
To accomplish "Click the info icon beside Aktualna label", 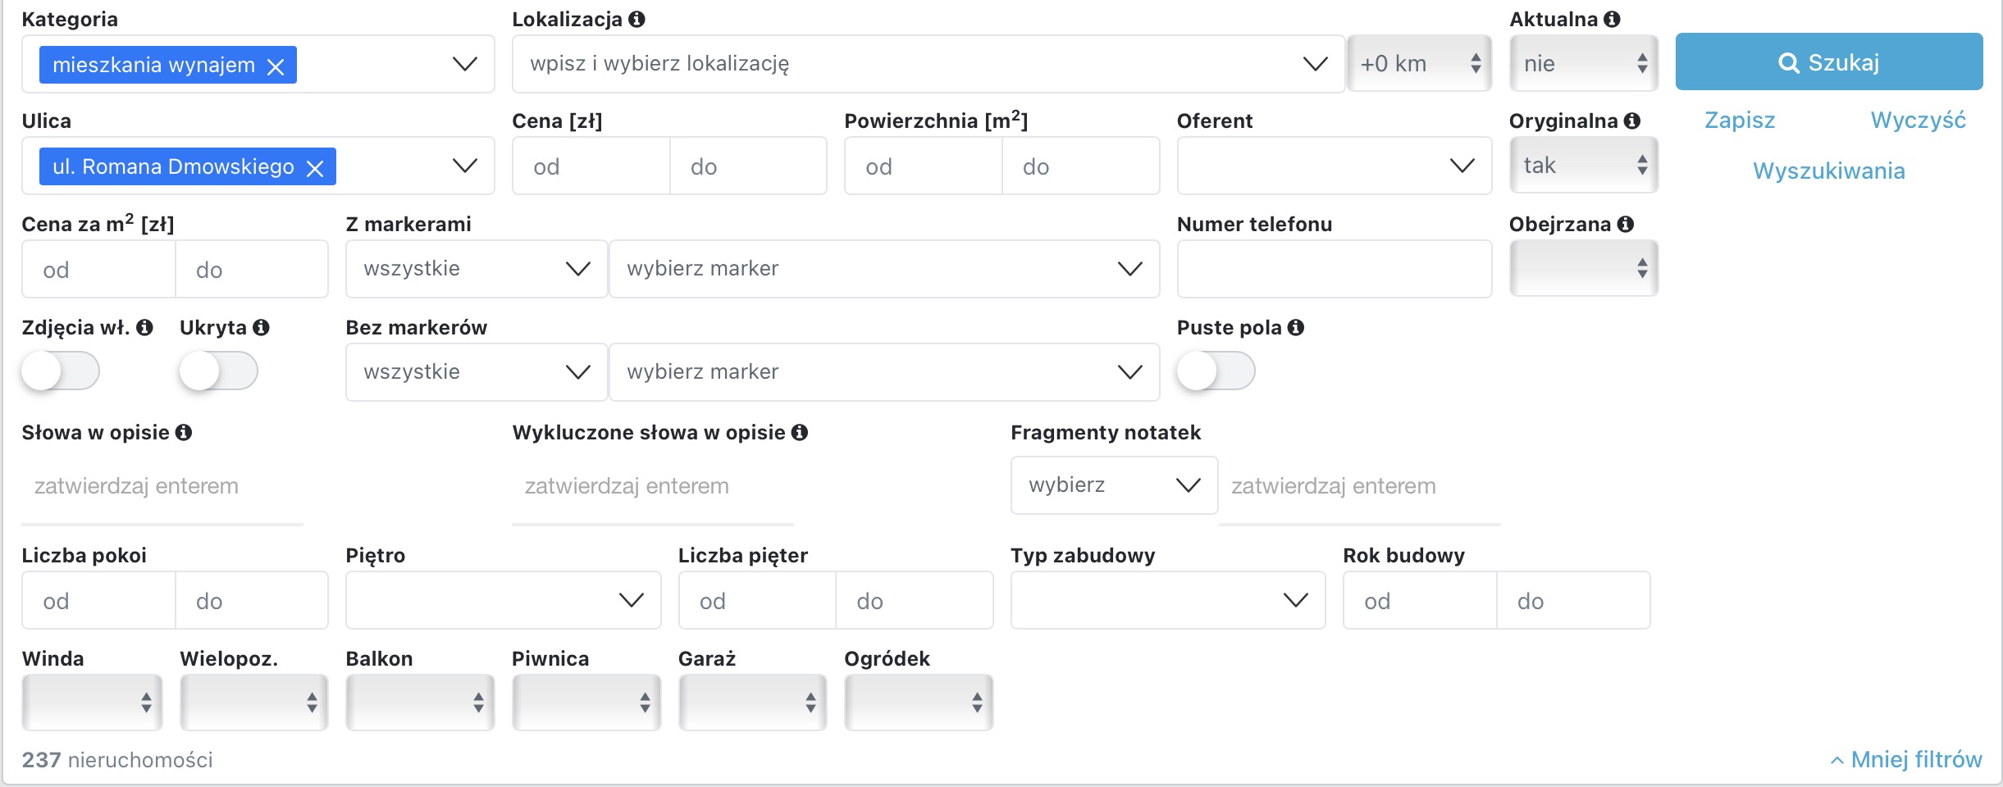I will (1612, 19).
